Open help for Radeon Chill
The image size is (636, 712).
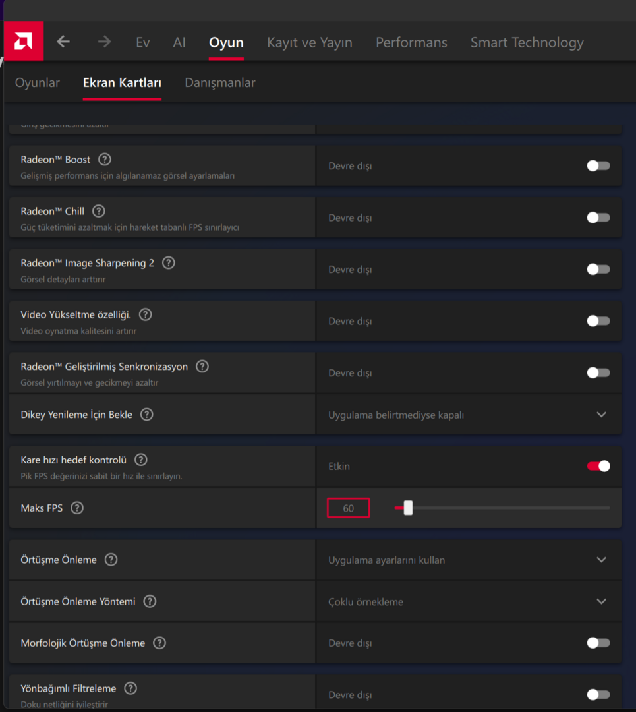pos(98,211)
